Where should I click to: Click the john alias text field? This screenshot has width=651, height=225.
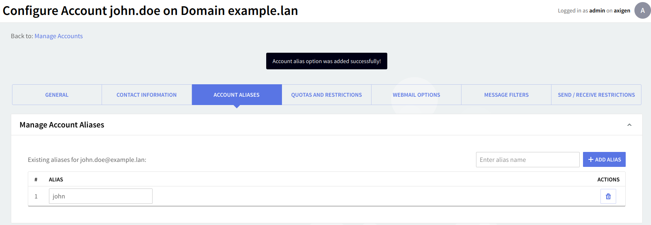pyautogui.click(x=100, y=196)
